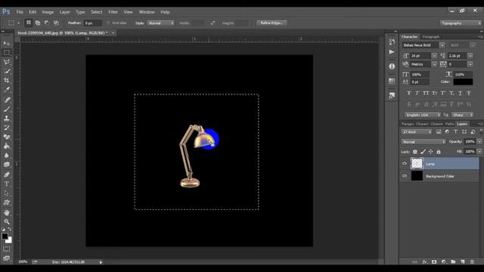
Task: Select the Healing Brush tool
Action: 7,100
